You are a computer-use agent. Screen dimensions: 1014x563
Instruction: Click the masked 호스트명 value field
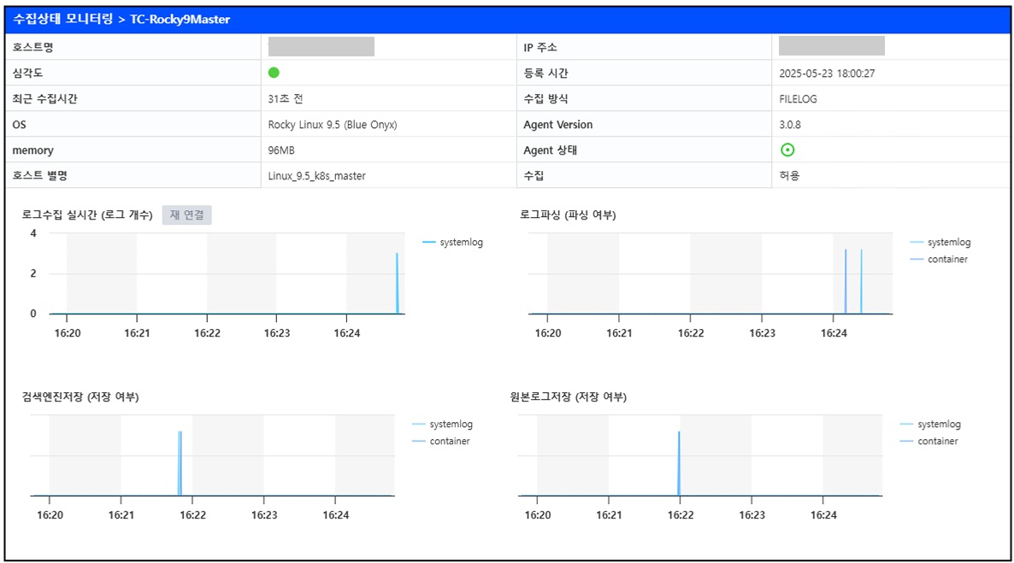click(321, 47)
